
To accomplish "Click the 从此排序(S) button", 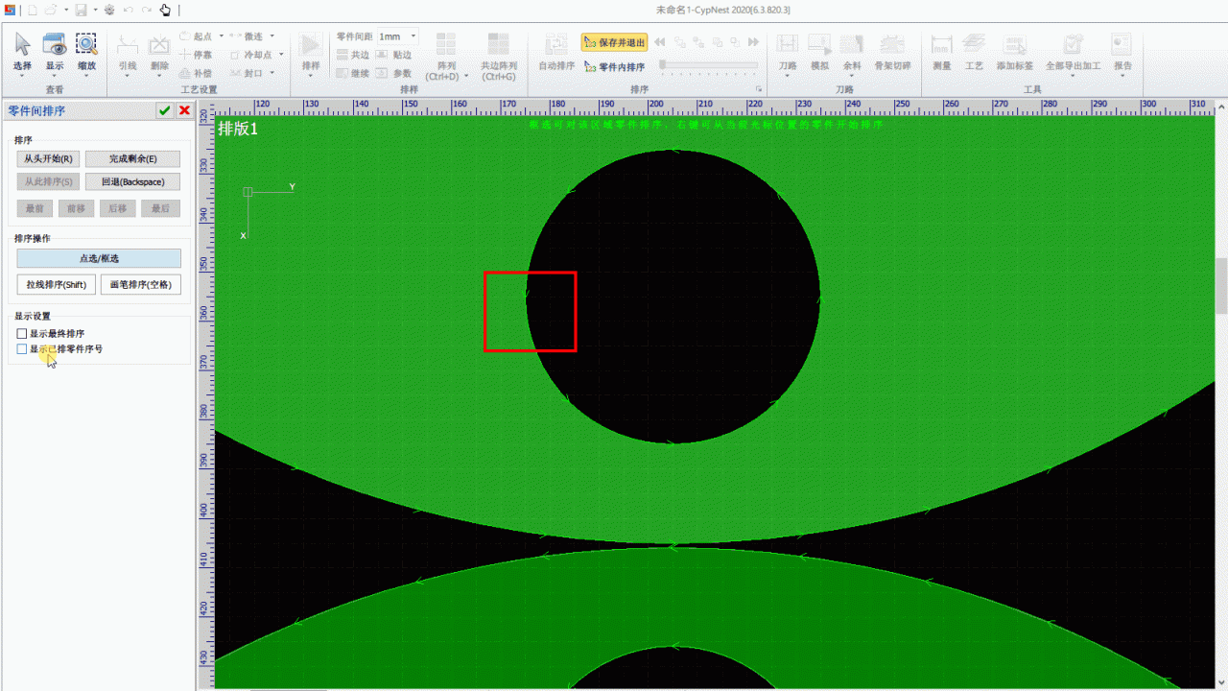I will (48, 181).
